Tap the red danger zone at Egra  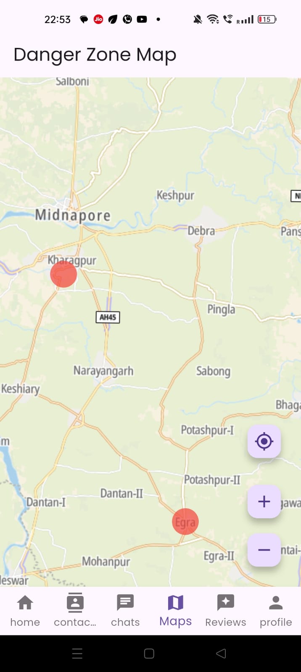coord(185,522)
